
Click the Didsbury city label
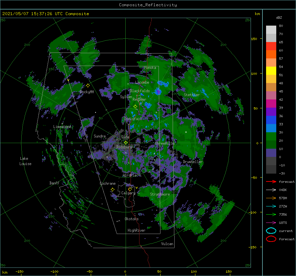pos(124,147)
